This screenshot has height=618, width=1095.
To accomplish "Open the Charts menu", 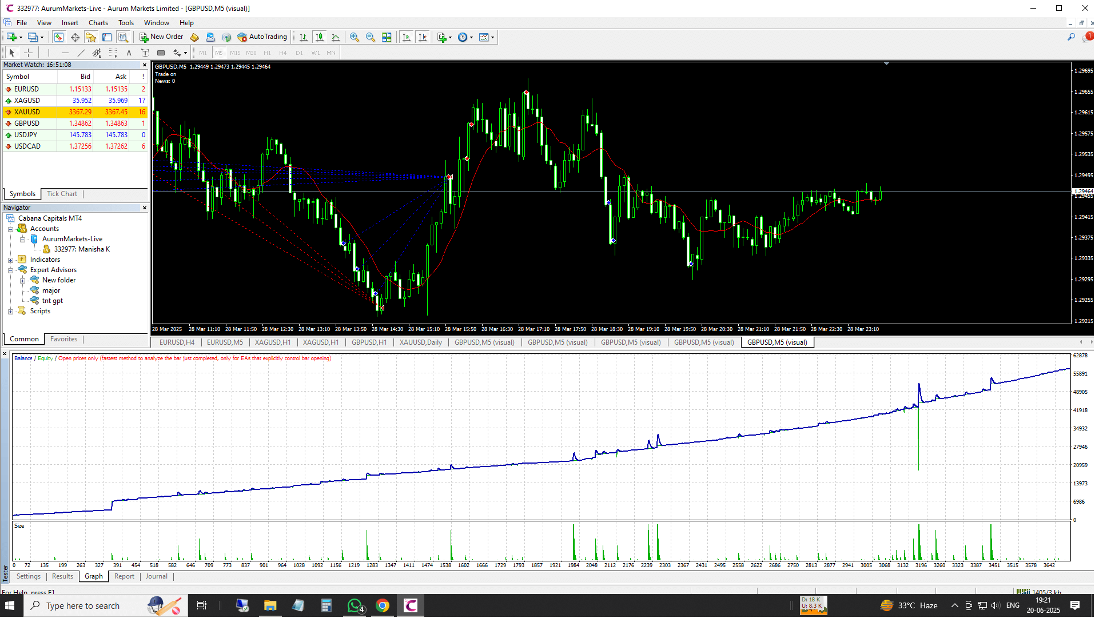I will tap(98, 22).
